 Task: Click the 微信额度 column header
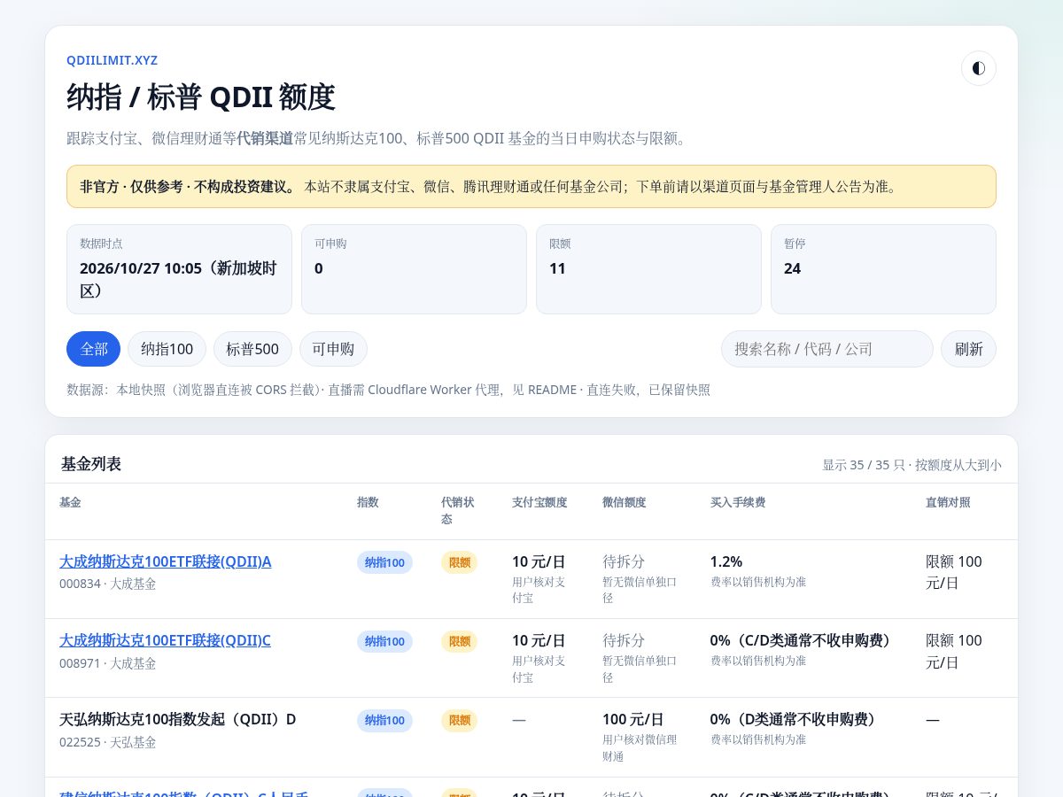pos(625,502)
